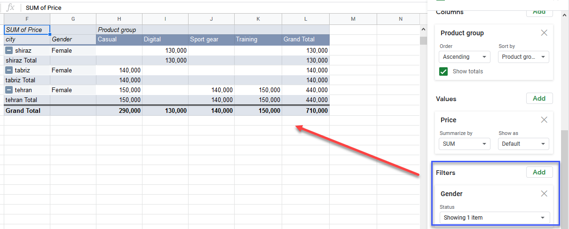
Task: Open the Show as Default dropdown
Action: (523, 144)
